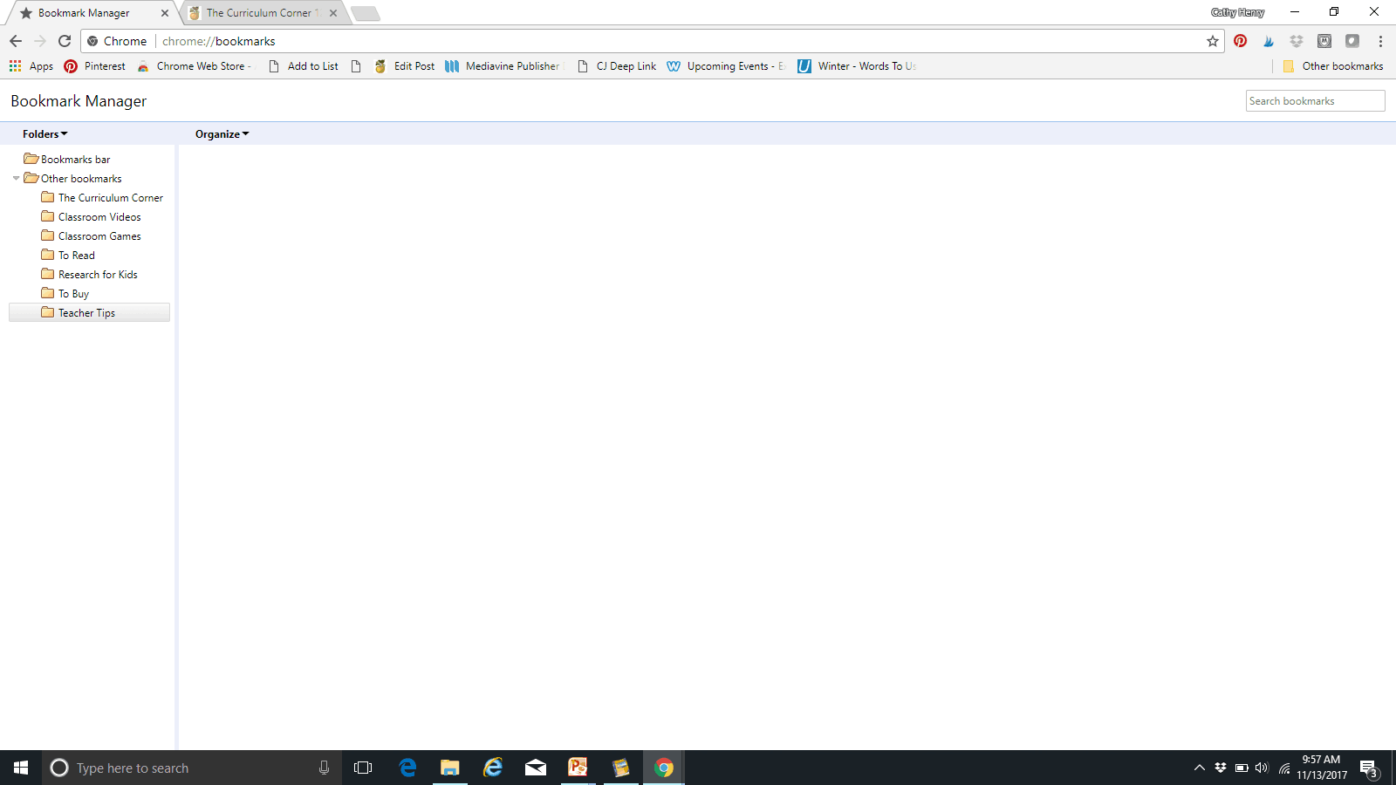Open the Organize dropdown menu

tap(222, 134)
